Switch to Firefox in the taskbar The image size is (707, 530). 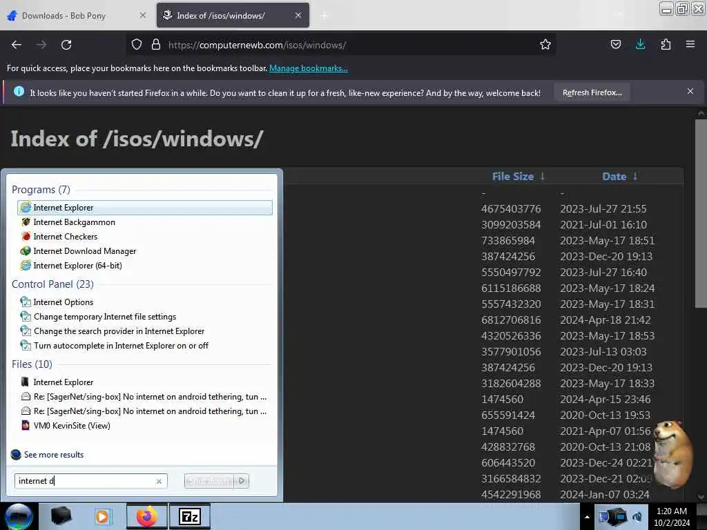(146, 516)
